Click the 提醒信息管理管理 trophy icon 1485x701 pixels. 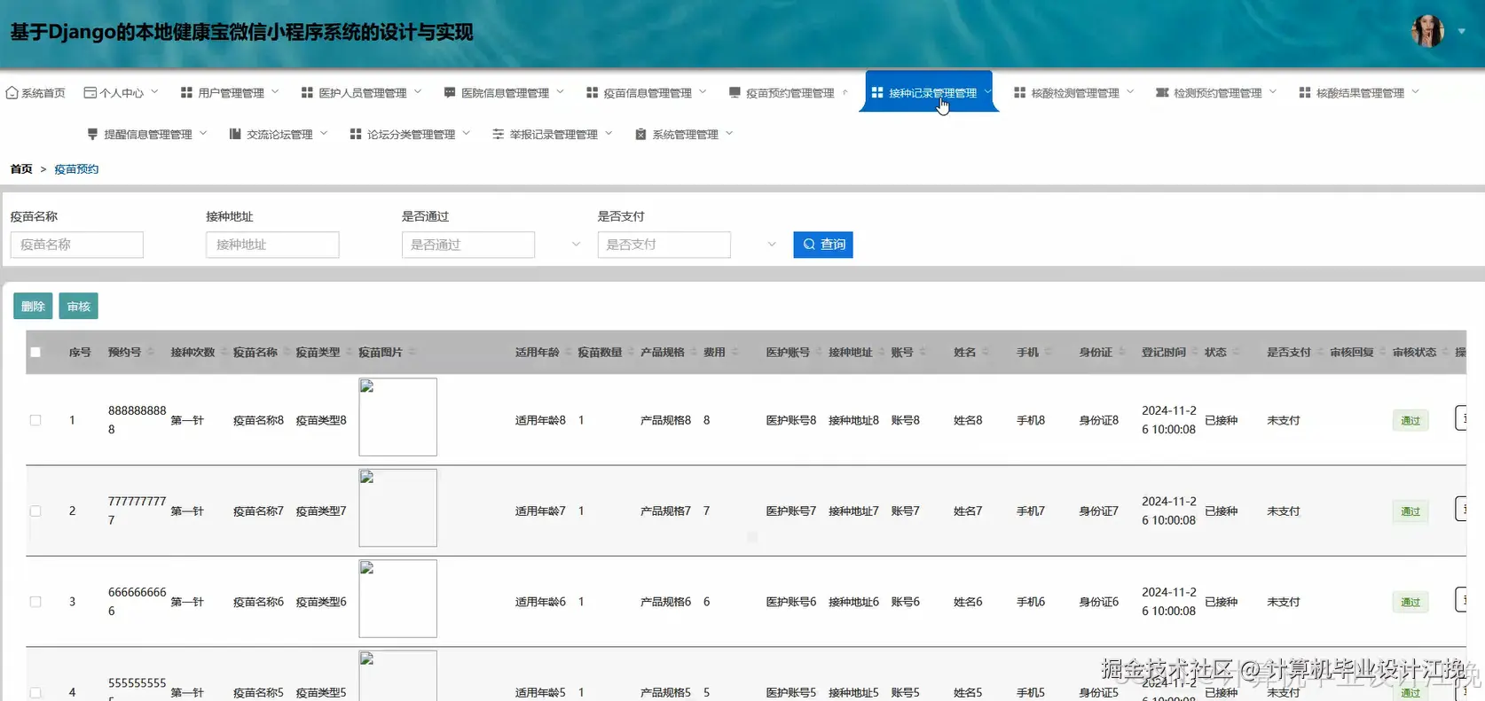[92, 135]
